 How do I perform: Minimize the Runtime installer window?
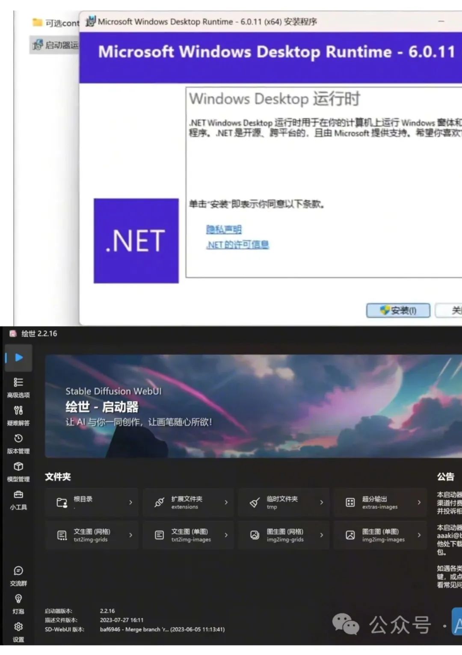[441, 21]
